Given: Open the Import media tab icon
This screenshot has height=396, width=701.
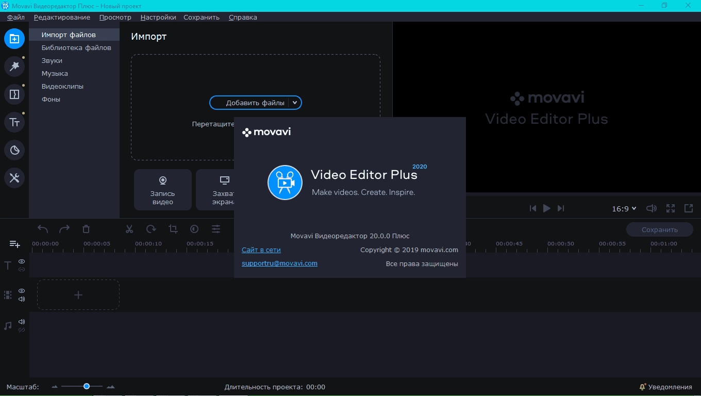Looking at the screenshot, I should click(x=14, y=39).
